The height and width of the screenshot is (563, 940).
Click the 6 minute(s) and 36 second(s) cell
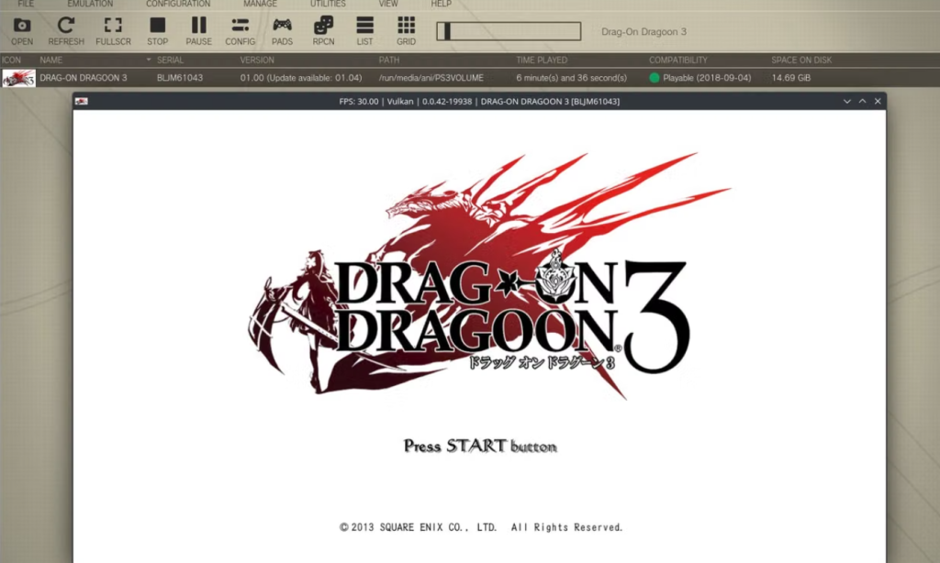click(x=571, y=78)
